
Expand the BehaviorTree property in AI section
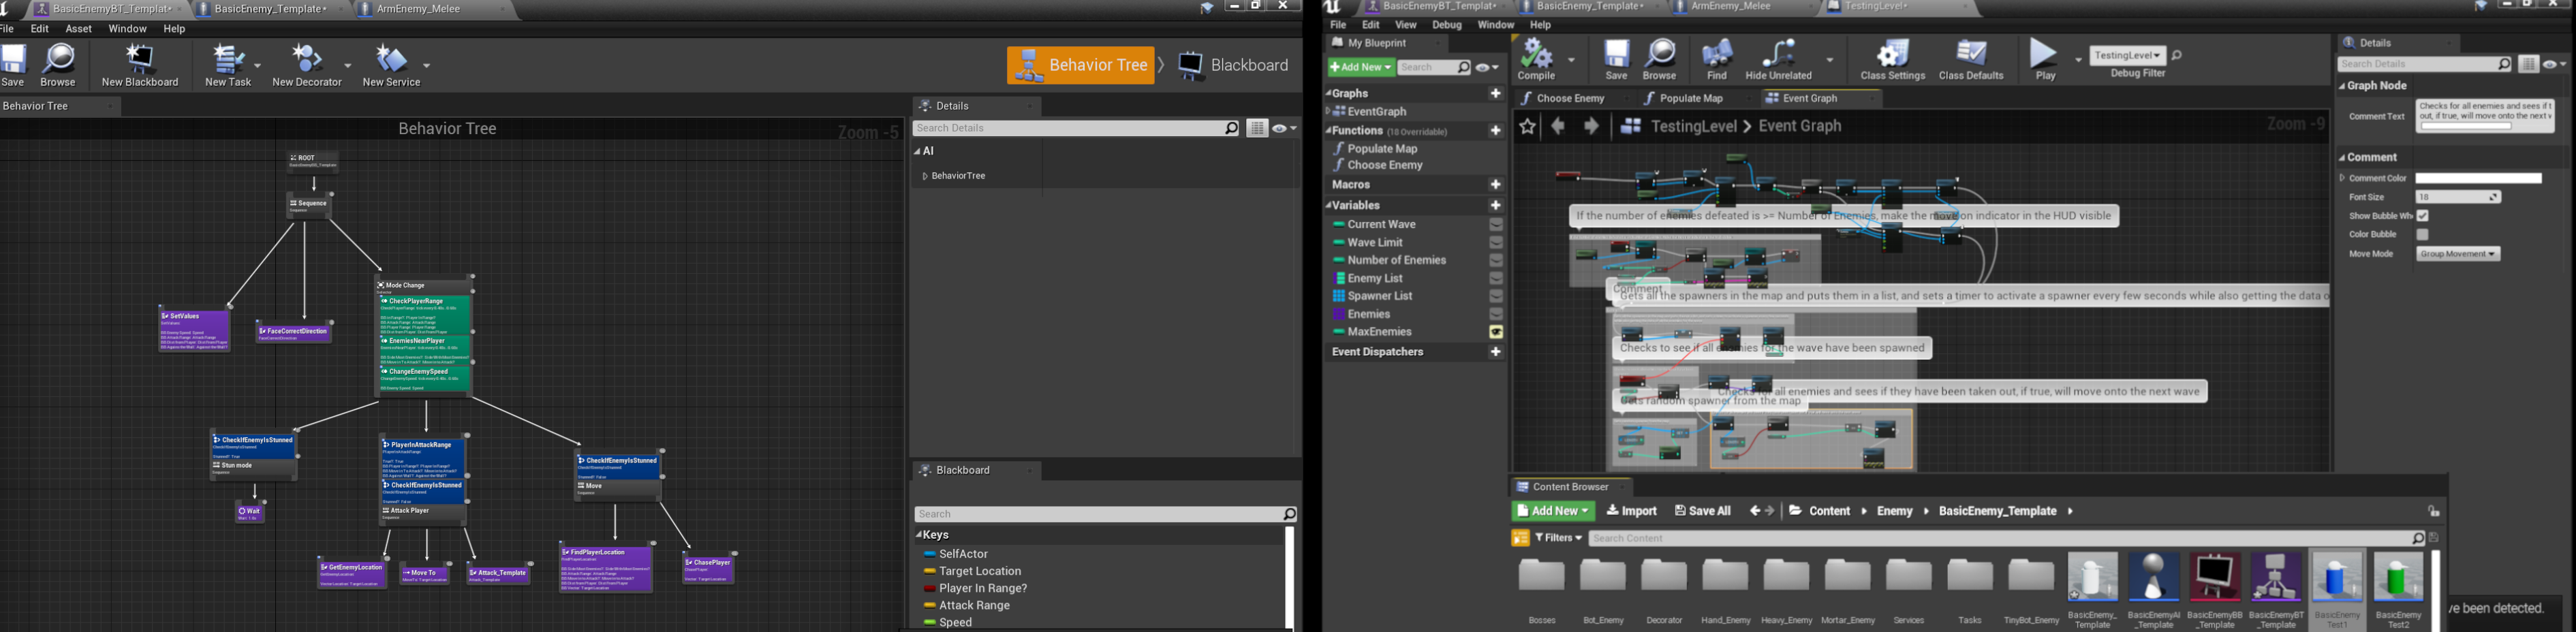925,176
